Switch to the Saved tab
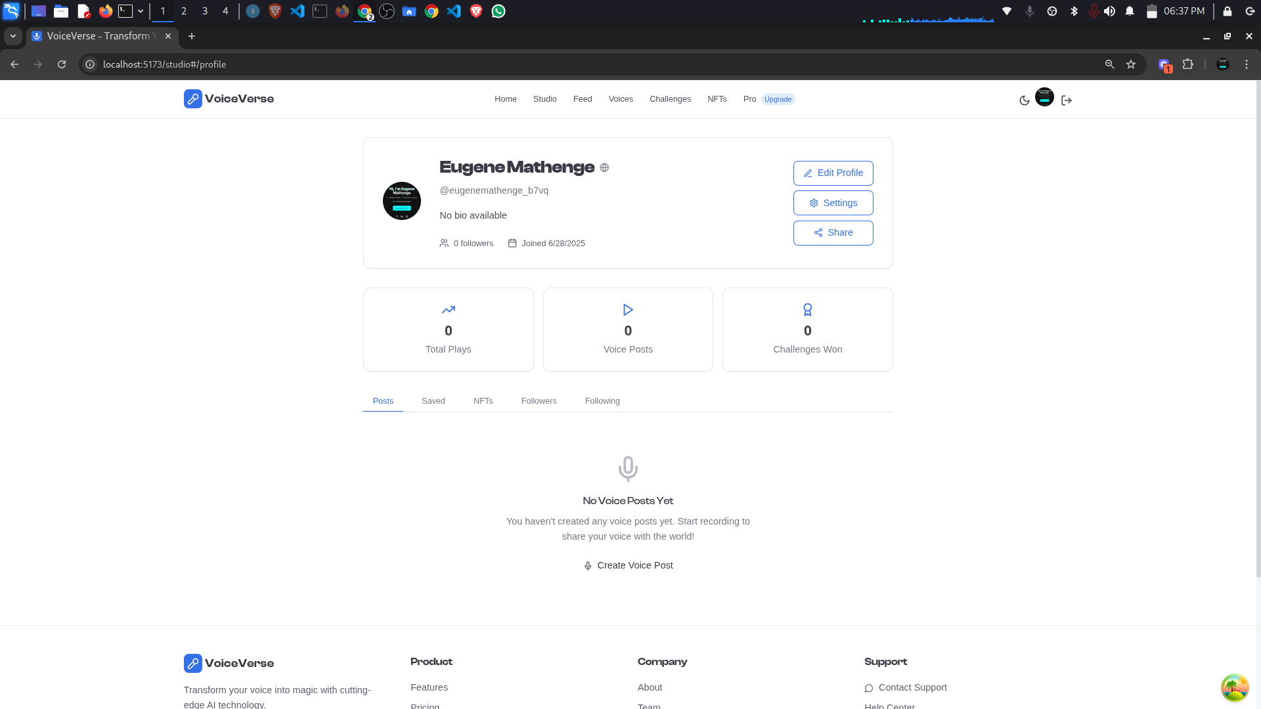Image resolution: width=1261 pixels, height=709 pixels. tap(433, 401)
